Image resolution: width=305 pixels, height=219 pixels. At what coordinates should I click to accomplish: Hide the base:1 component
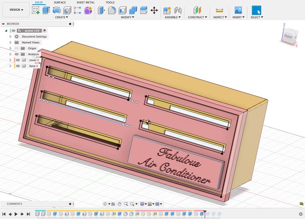18,66
